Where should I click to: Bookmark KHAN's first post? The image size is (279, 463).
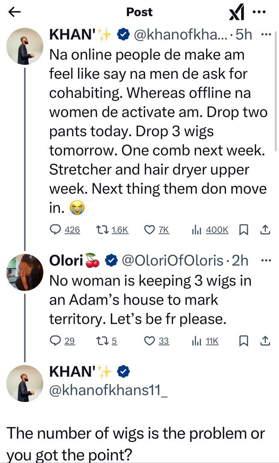(x=243, y=230)
